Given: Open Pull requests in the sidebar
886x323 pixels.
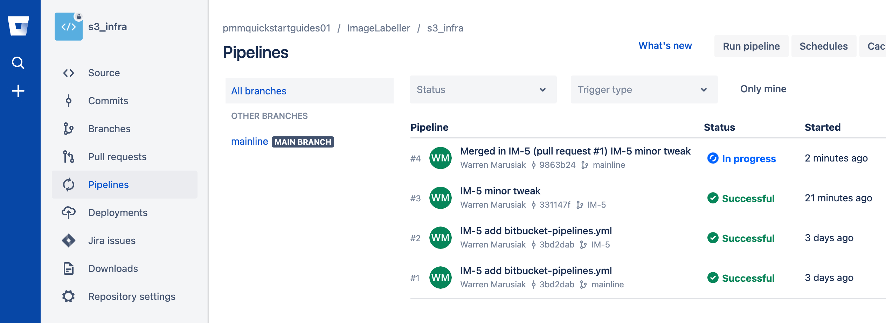Looking at the screenshot, I should [117, 157].
